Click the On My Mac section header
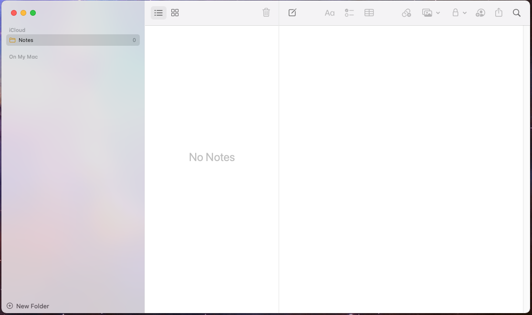 tap(23, 57)
